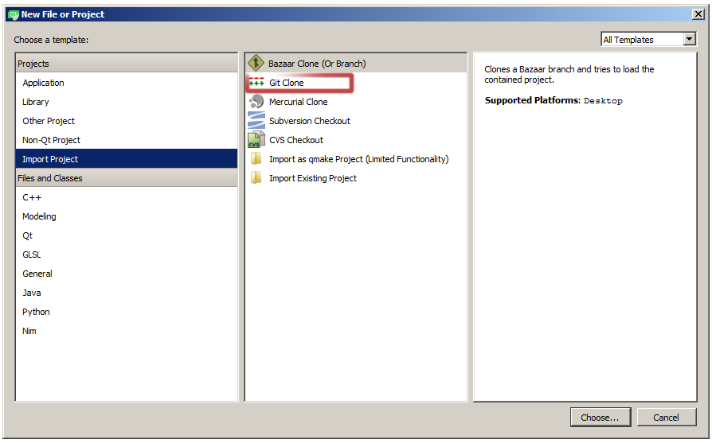Open the All Templates dropdown
Screen dimensions: 712x443
point(648,40)
